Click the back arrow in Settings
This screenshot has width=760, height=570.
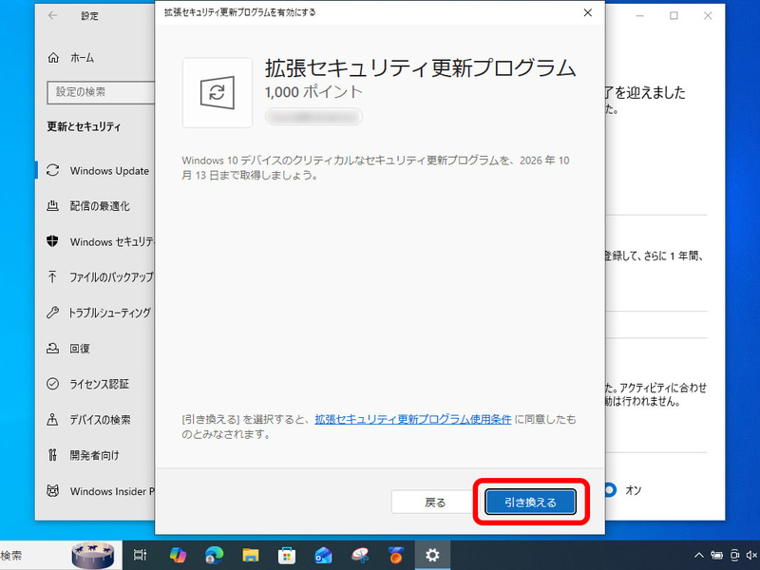point(53,15)
